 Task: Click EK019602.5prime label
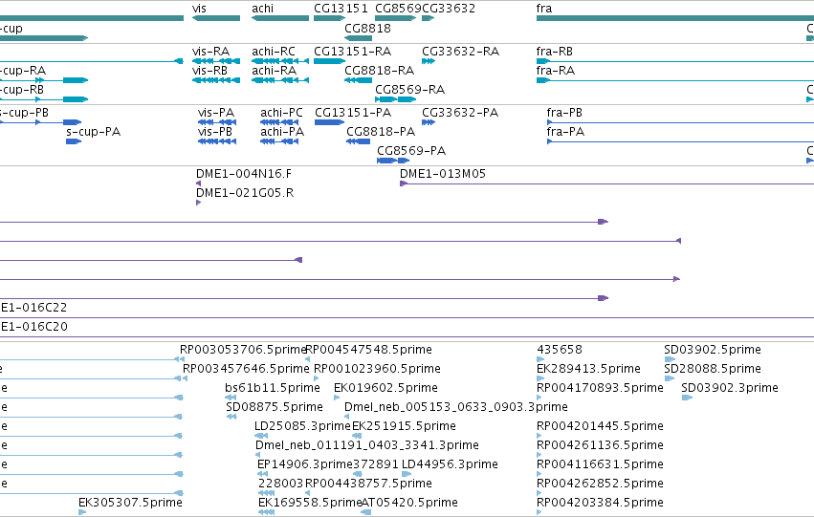pyautogui.click(x=385, y=388)
